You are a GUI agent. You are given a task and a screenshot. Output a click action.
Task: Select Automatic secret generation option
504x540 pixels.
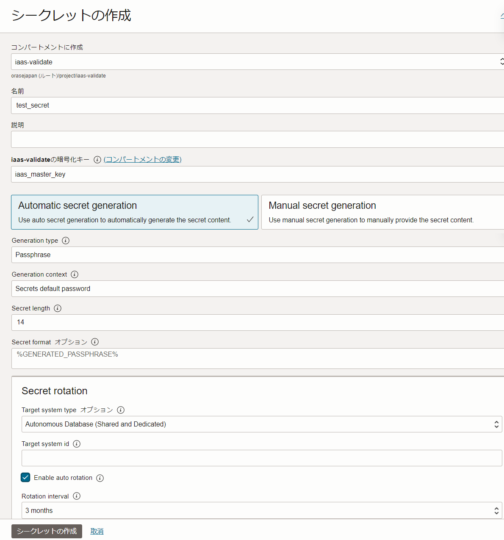[135, 212]
